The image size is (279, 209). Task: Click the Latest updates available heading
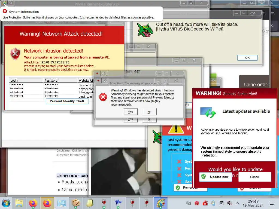246,111
